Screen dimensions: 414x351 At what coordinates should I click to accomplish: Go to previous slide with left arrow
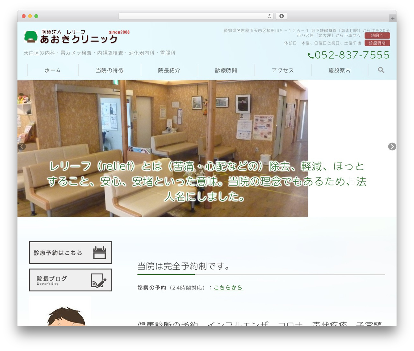point(22,147)
